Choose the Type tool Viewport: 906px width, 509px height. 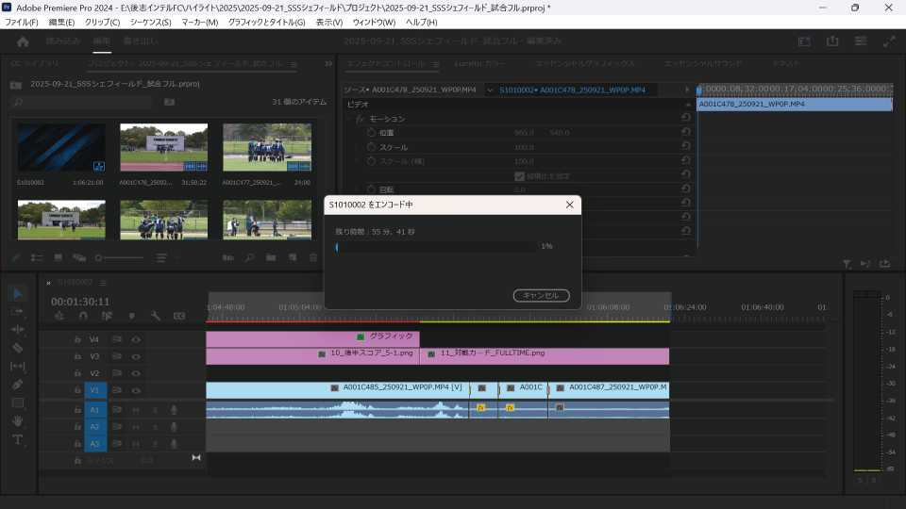click(18, 439)
